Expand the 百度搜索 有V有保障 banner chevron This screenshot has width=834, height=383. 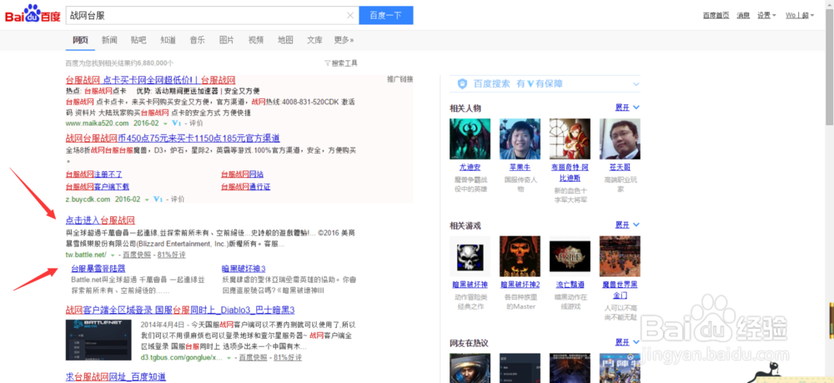pos(636,84)
